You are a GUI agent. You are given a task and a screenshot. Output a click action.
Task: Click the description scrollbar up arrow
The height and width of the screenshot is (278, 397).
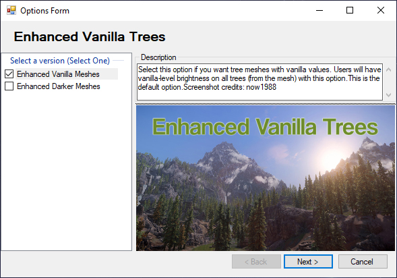tap(389, 69)
